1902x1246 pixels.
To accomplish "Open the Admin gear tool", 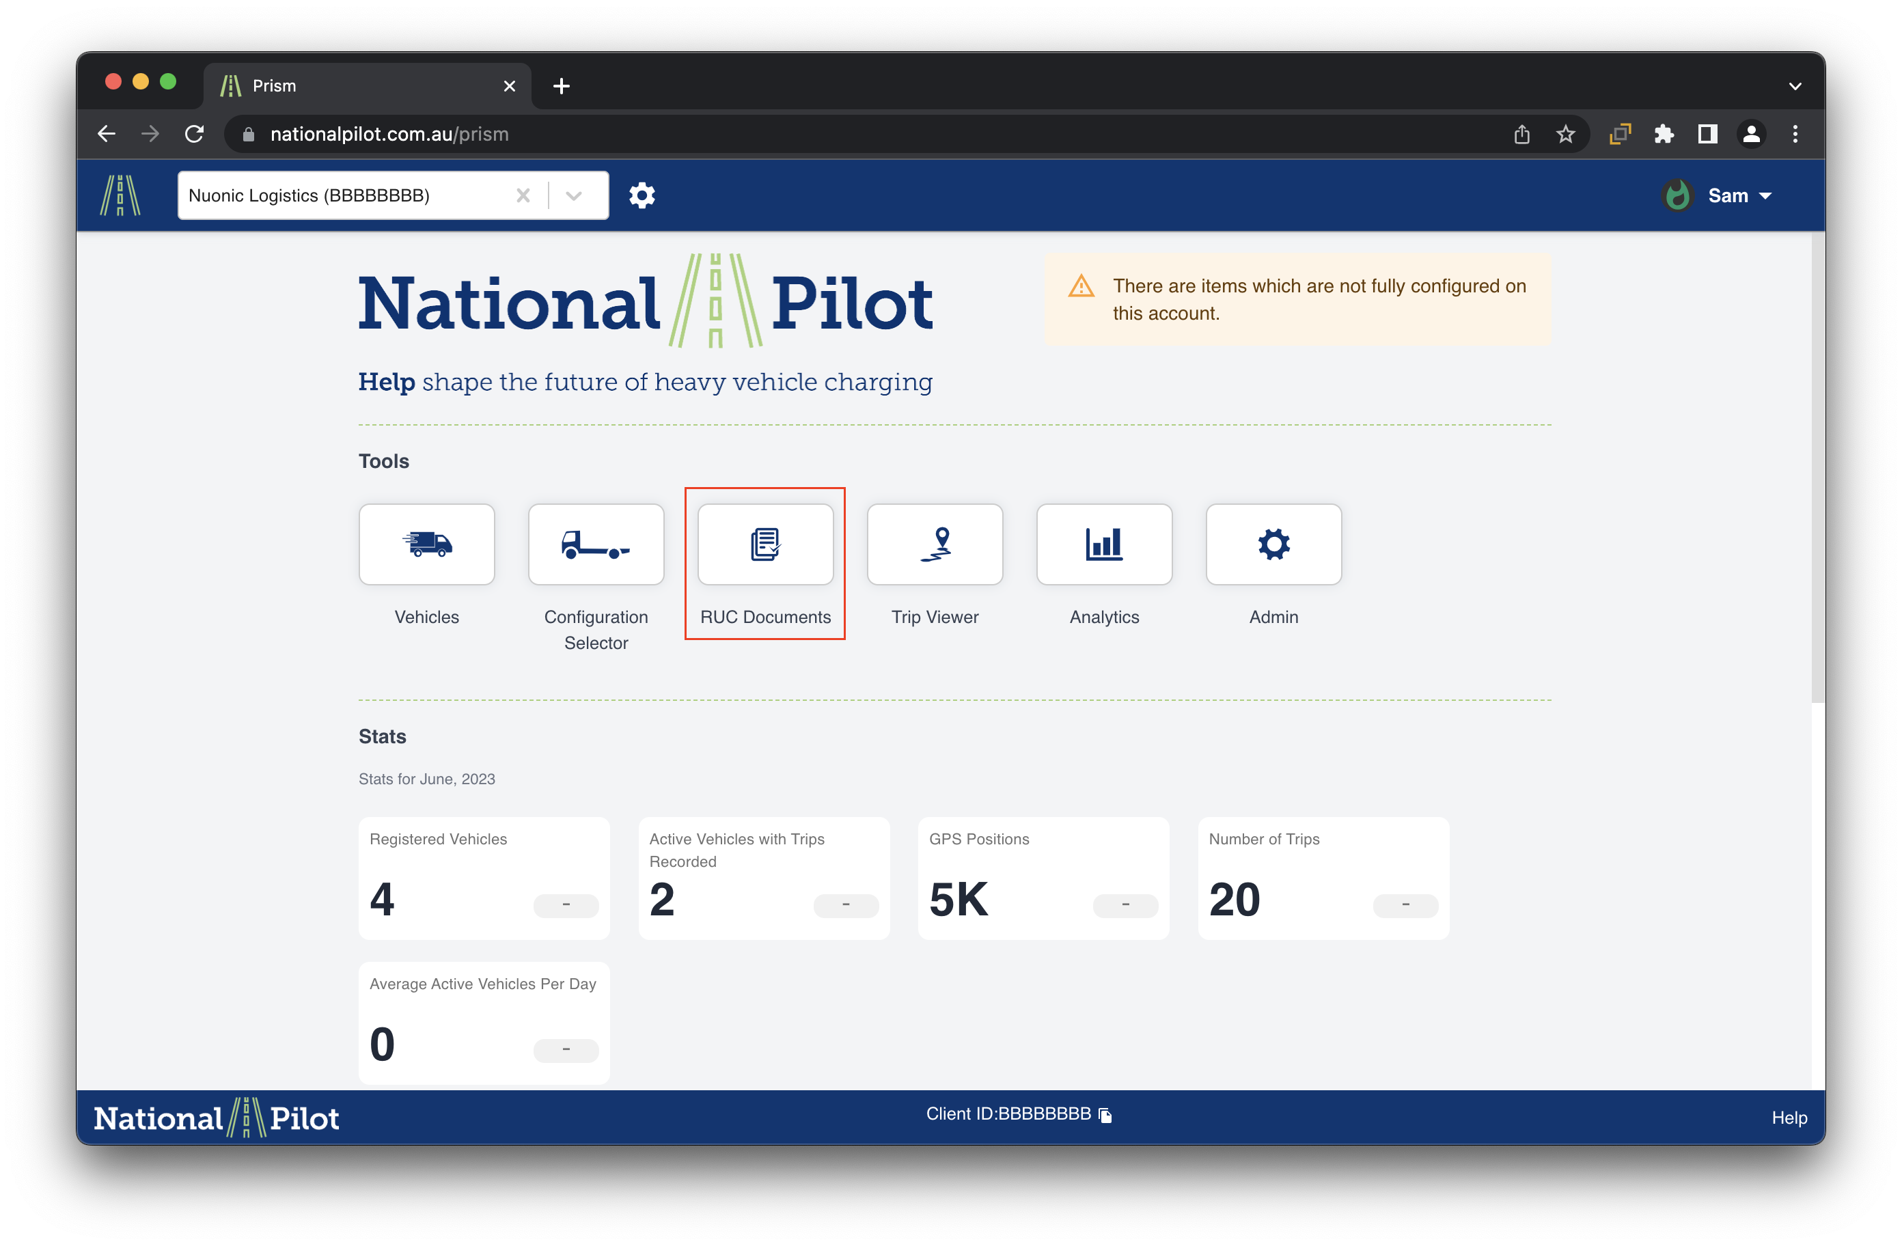I will point(1273,544).
